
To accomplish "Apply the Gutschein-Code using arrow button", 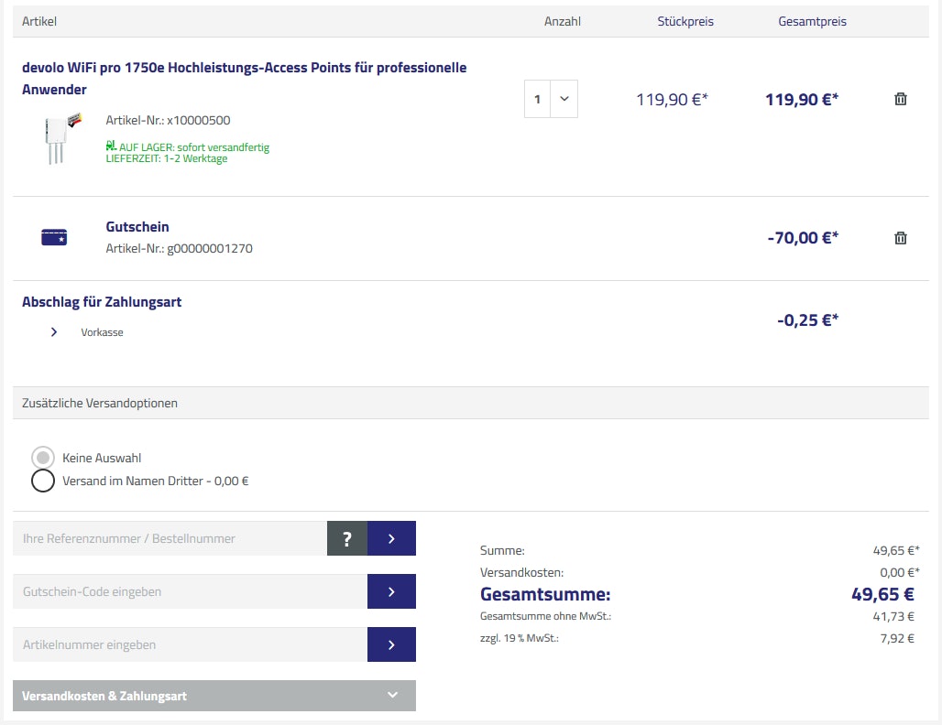I will point(391,591).
